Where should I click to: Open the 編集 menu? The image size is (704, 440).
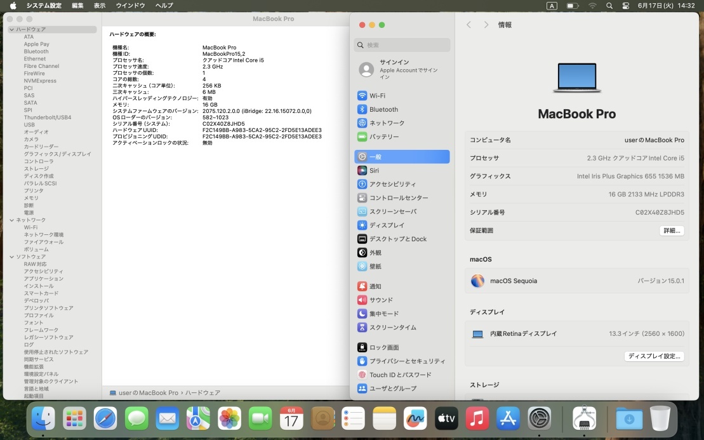click(77, 6)
